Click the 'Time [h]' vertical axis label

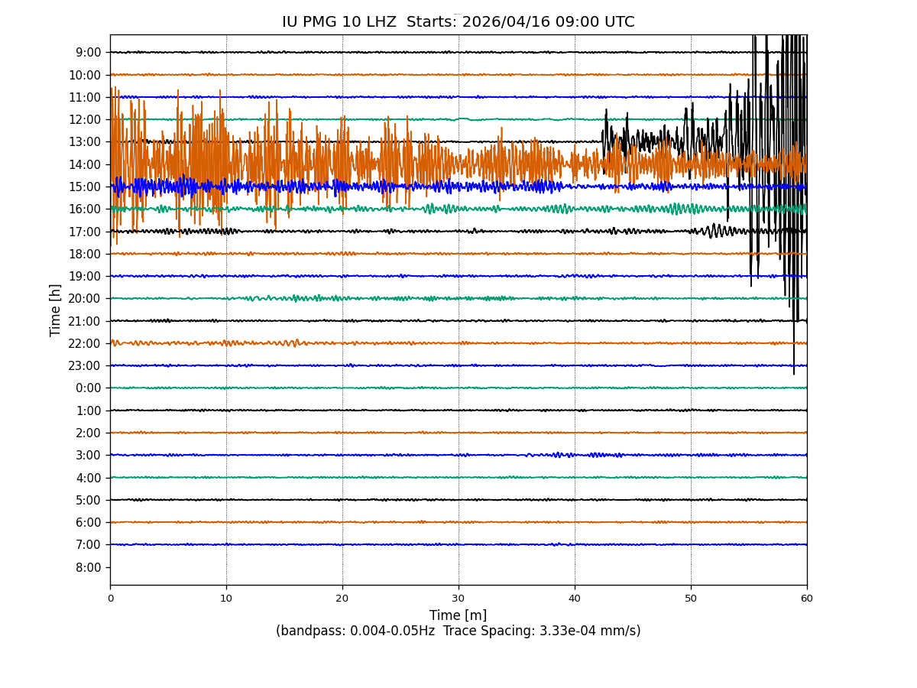pyautogui.click(x=56, y=310)
